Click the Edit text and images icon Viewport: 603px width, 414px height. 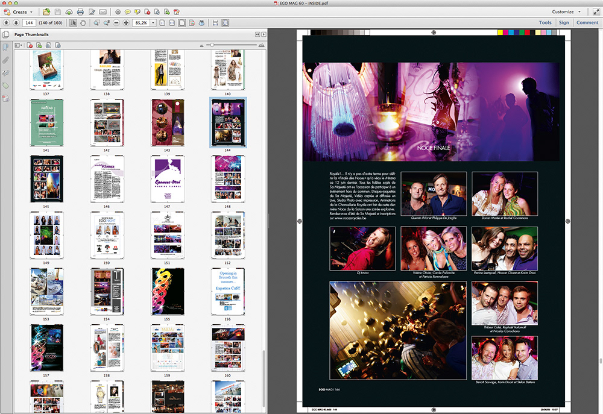[92, 12]
